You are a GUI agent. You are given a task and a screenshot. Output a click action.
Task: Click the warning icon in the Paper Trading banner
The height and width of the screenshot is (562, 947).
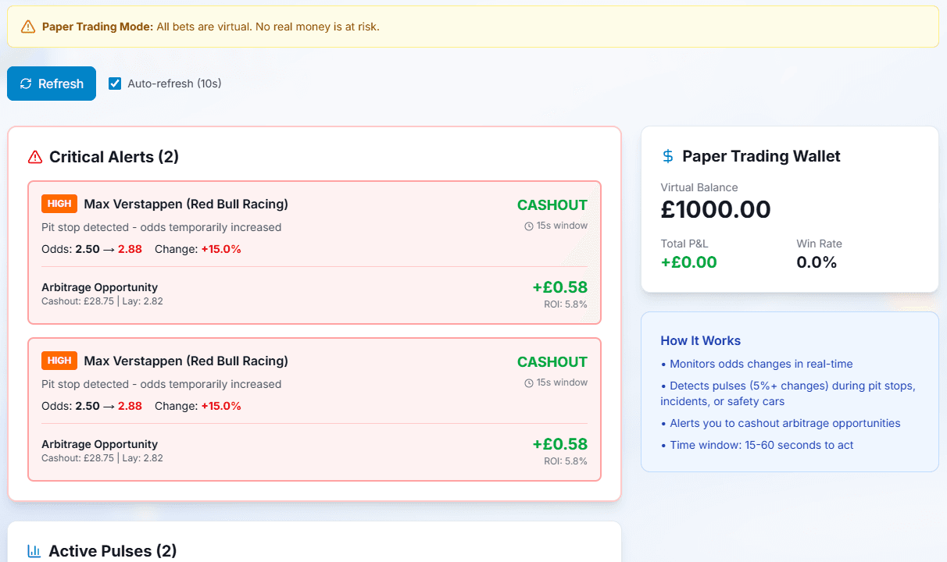pyautogui.click(x=27, y=26)
